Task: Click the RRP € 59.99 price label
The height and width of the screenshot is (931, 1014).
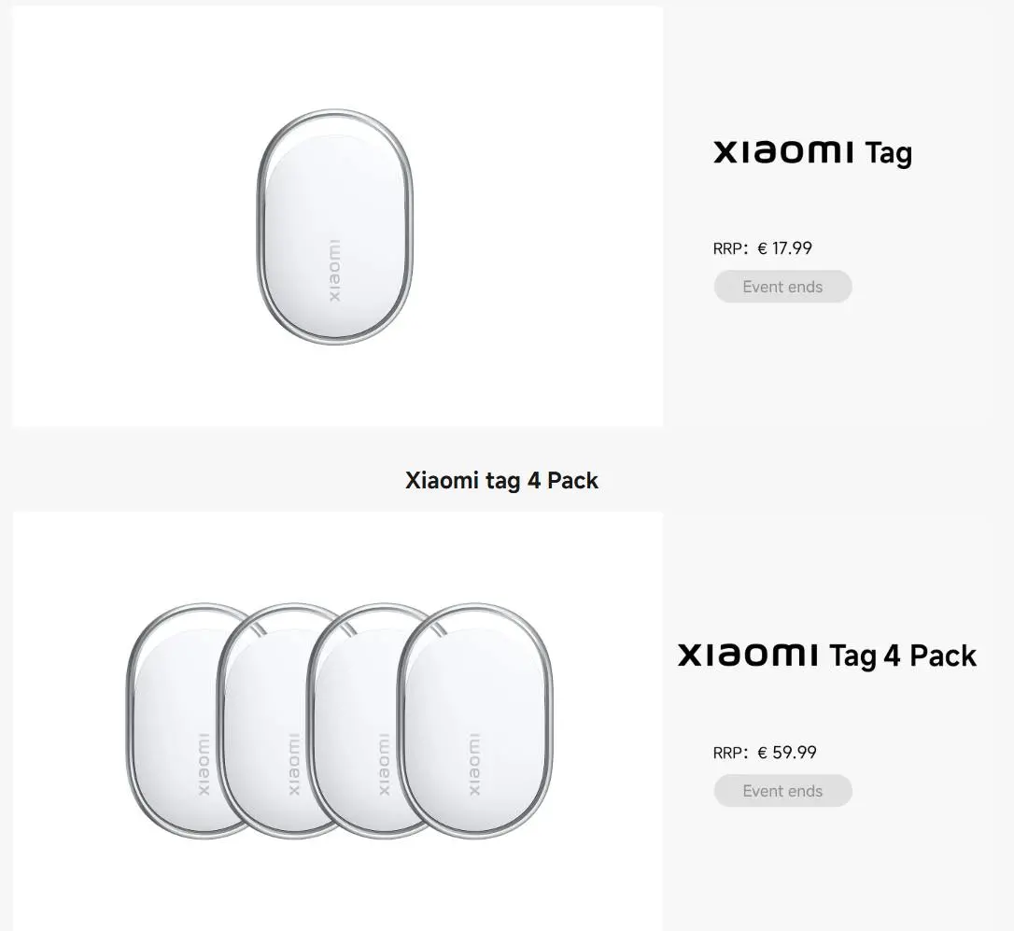Action: [x=787, y=752]
